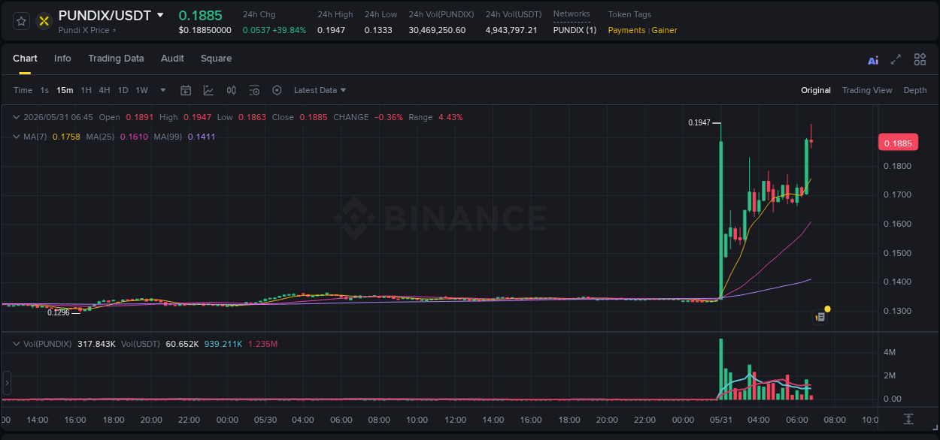The image size is (940, 440).
Task: Click the Pundi X coin logo
Action: click(x=44, y=21)
